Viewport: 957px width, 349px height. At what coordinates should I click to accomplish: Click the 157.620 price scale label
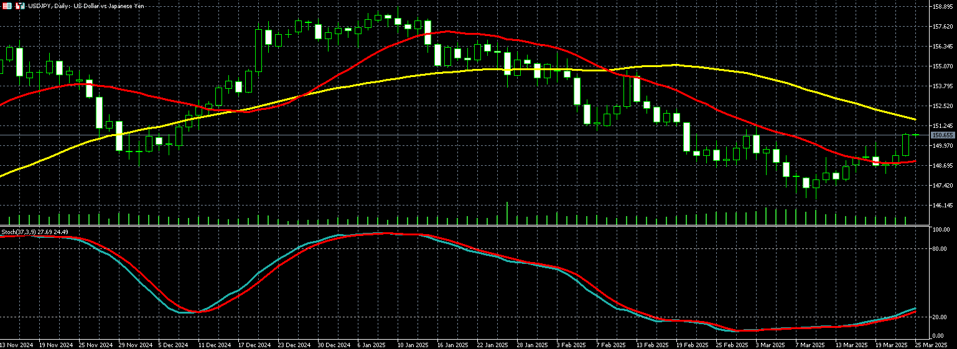(943, 27)
